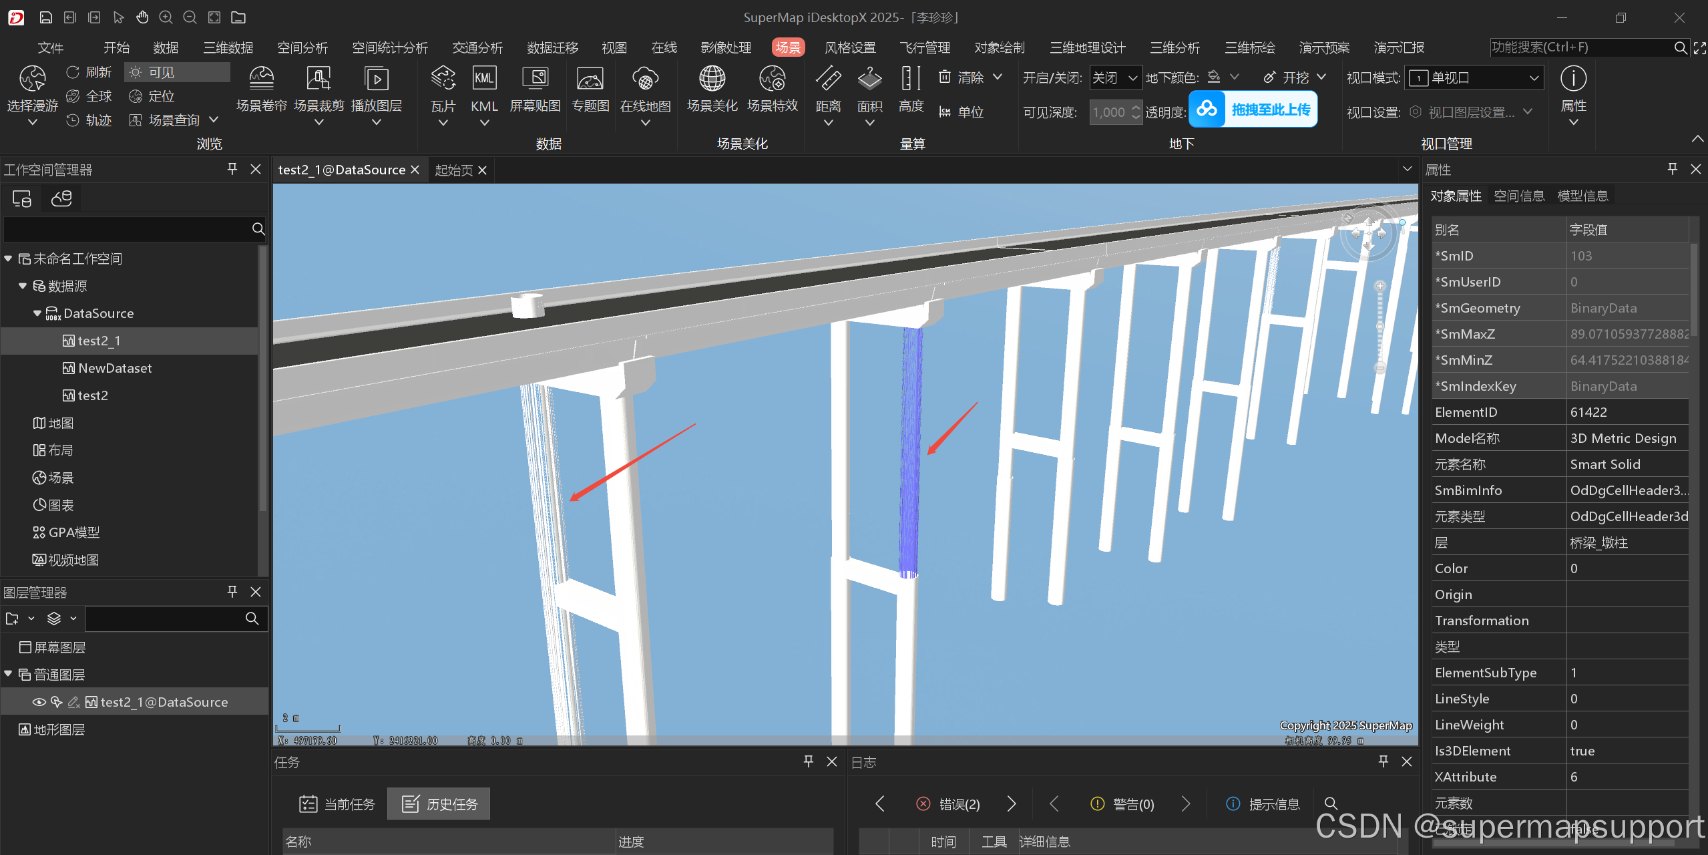
Task: Collapse the DataSource tree node
Action: (37, 313)
